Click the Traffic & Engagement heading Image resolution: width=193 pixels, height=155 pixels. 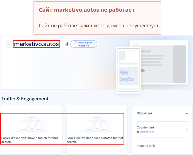coord(25,99)
